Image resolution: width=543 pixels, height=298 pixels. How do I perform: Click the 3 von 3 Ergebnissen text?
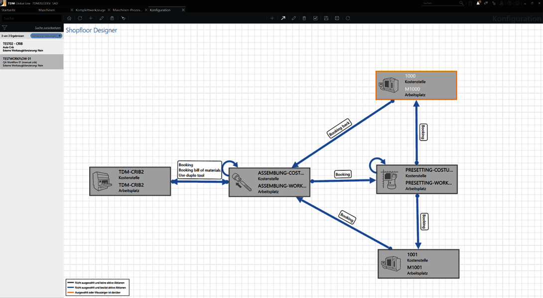(13, 36)
